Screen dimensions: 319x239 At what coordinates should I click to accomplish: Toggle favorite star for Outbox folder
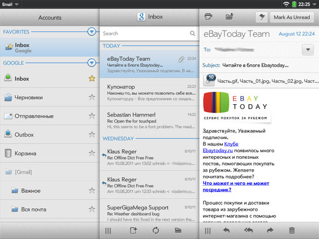pos(92,135)
